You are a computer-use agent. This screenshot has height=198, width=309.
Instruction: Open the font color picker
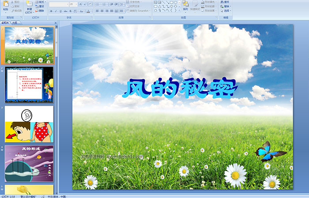89,11
